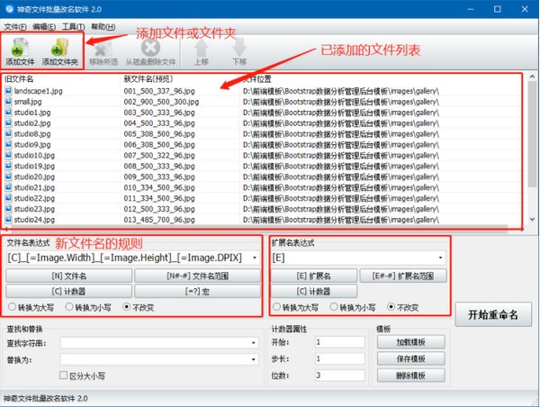Viewport: 540px width, 407px height.
Task: Select the file icon beside studio2.jpg
Action: [9, 123]
